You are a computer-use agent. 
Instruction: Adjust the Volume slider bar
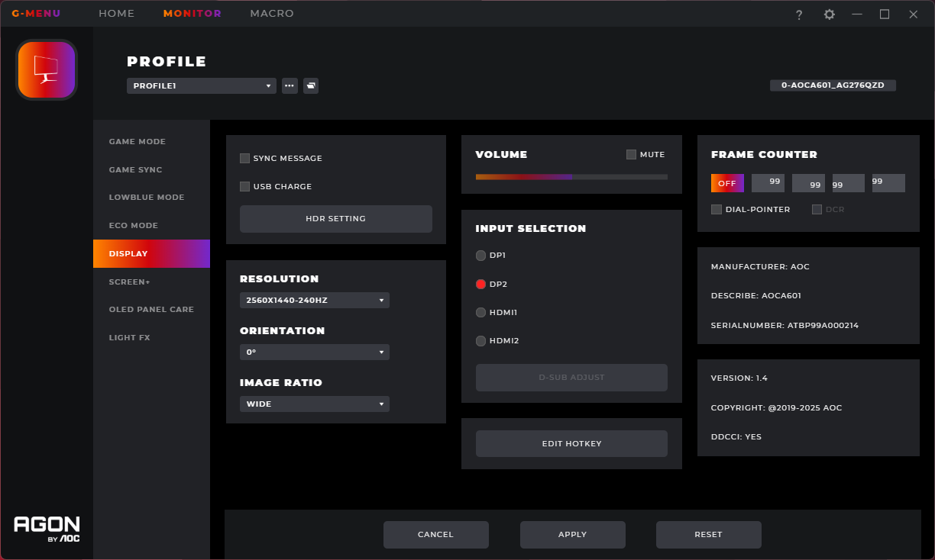pos(571,177)
